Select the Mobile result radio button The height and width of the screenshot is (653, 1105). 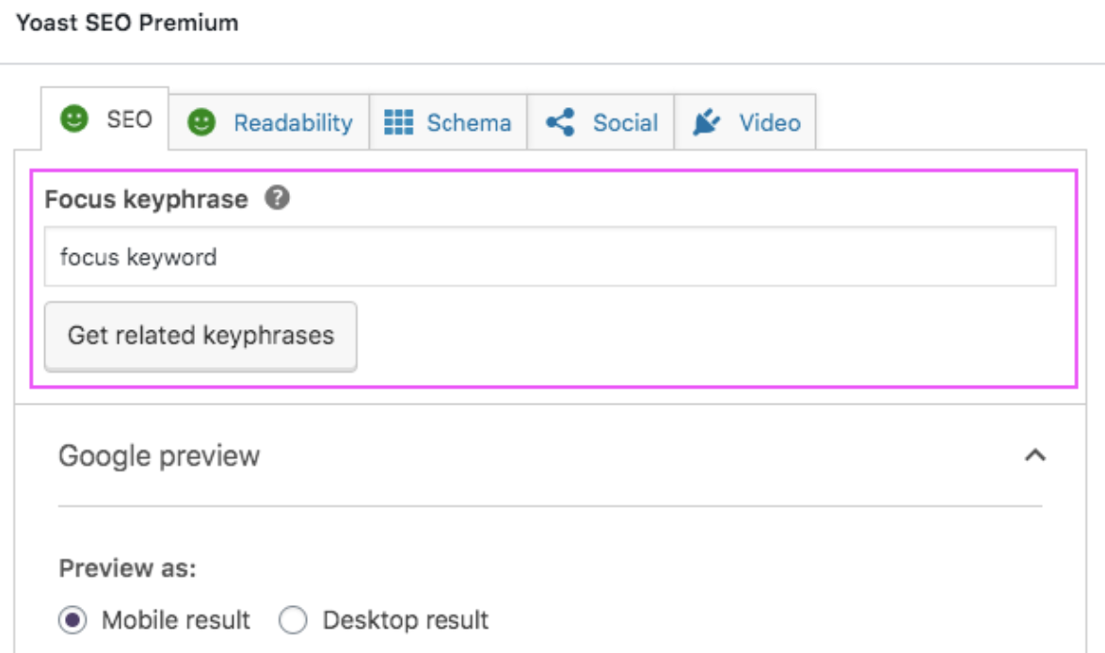(x=73, y=621)
